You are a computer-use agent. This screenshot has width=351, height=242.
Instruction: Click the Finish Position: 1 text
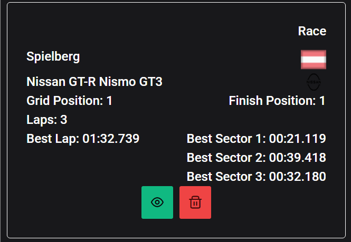(277, 101)
